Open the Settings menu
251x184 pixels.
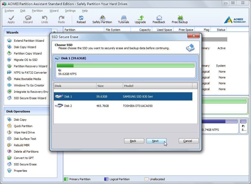click(x=70, y=11)
